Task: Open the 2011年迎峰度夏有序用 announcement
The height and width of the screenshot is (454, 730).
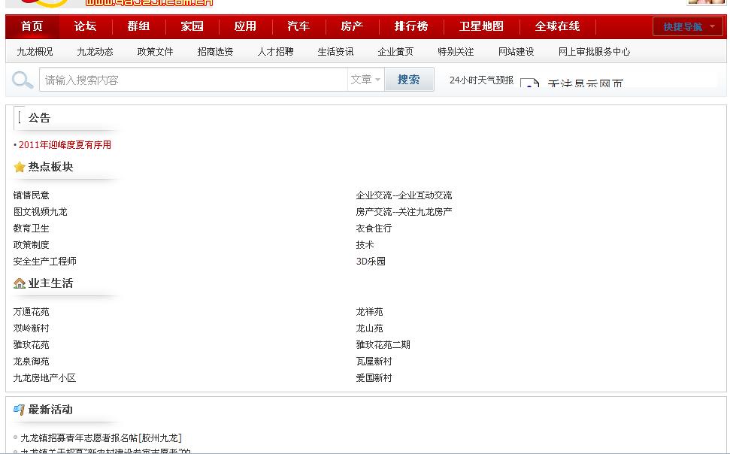Action: pos(65,145)
